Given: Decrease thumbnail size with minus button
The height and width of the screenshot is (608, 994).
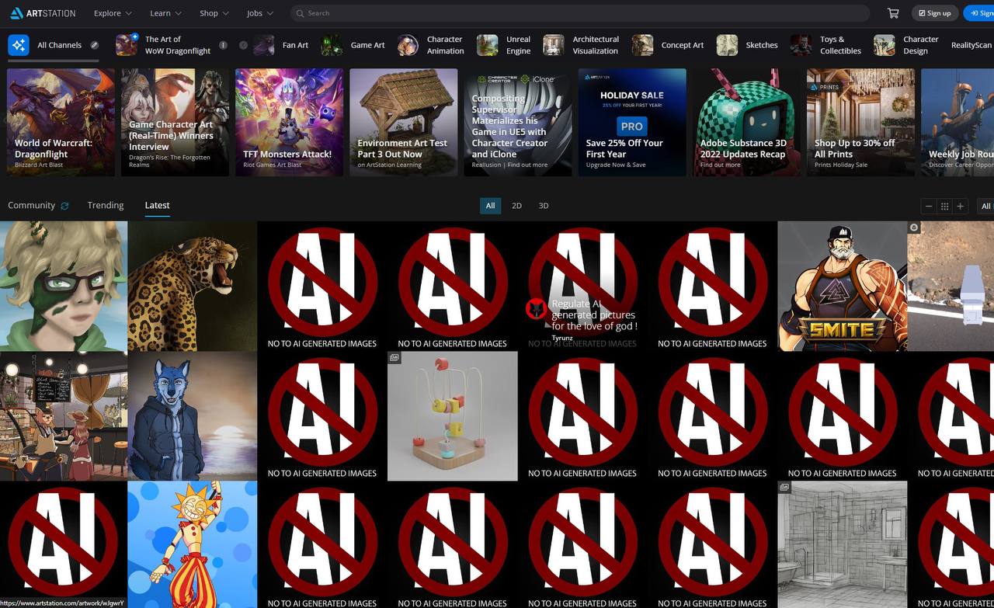Looking at the screenshot, I should tap(928, 206).
